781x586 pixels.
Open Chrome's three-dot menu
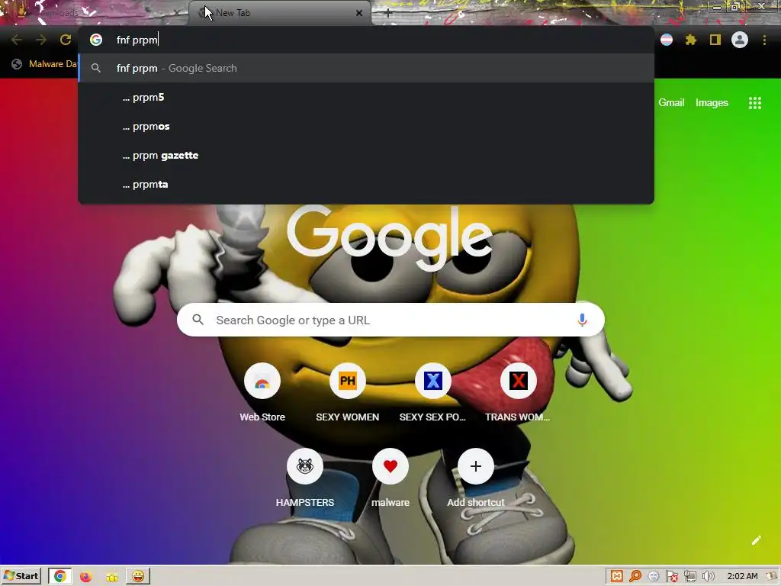(764, 40)
